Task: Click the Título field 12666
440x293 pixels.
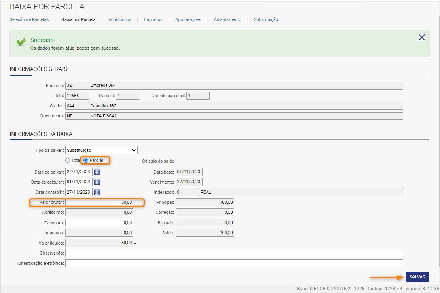Action: (x=77, y=96)
